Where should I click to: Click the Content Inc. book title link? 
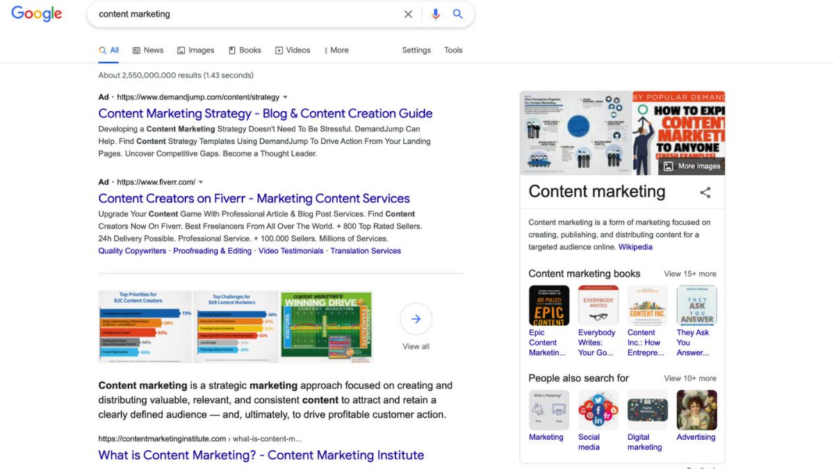pyautogui.click(x=646, y=343)
